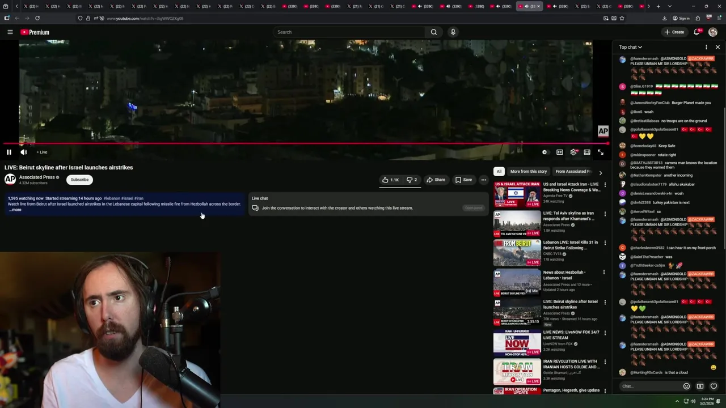Select From Associated Press chip

click(x=573, y=171)
